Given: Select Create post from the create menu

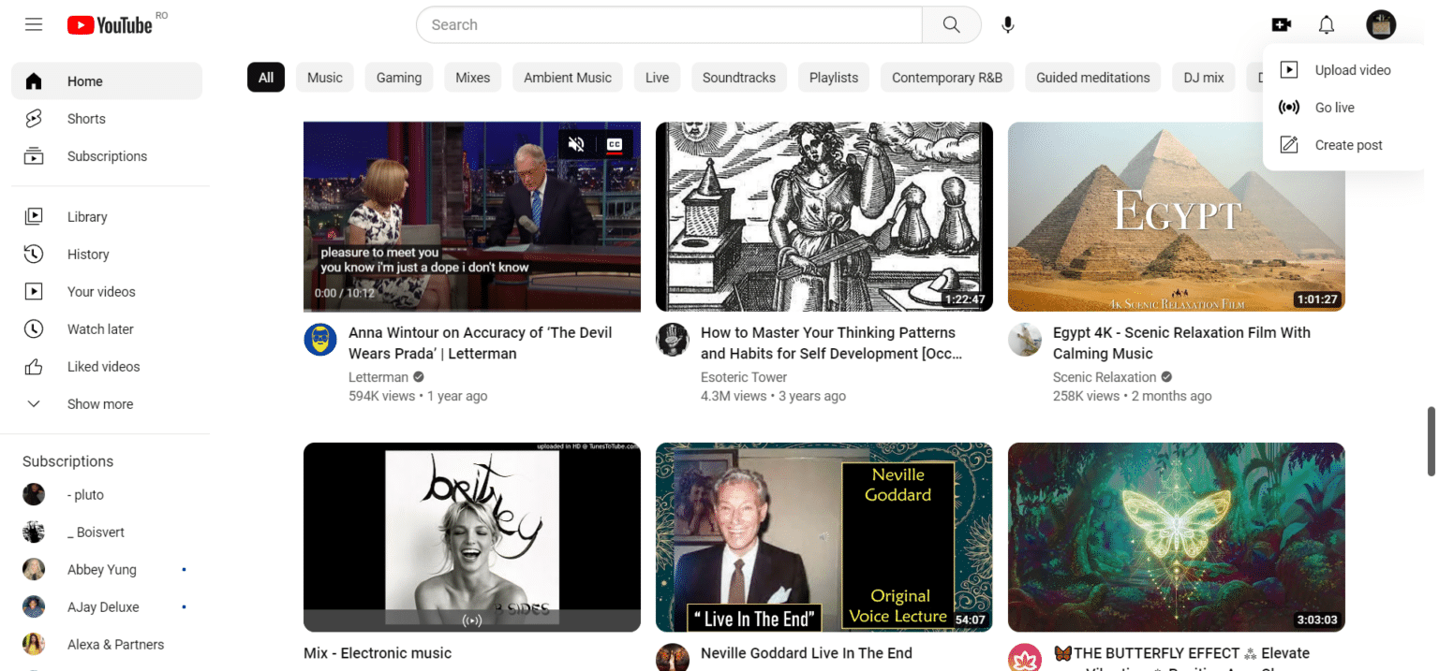Looking at the screenshot, I should point(1348,144).
